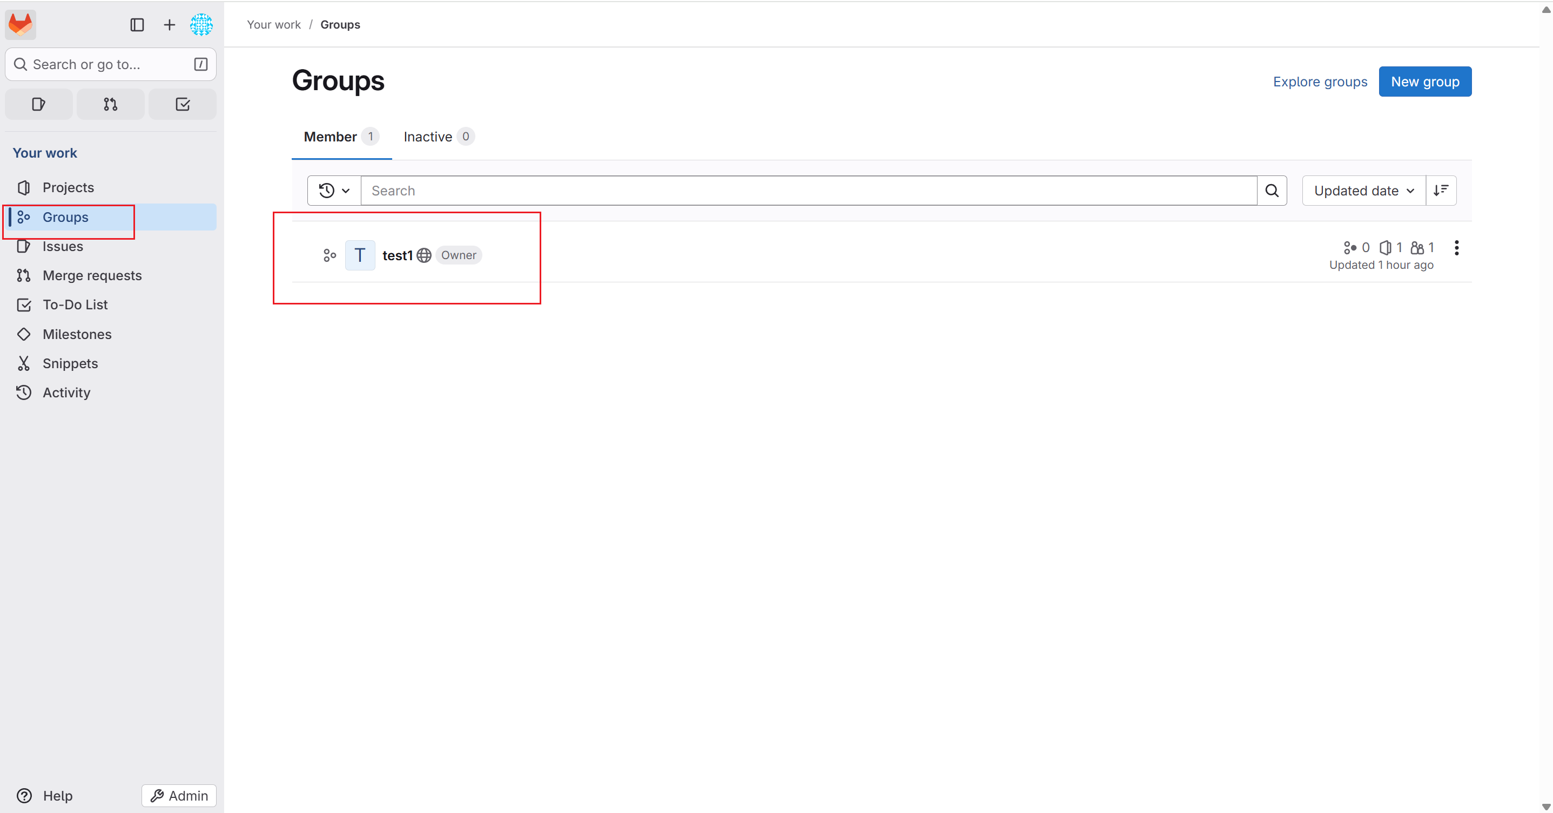Open to-do items shortcut icon
The width and height of the screenshot is (1553, 813).
pyautogui.click(x=183, y=104)
